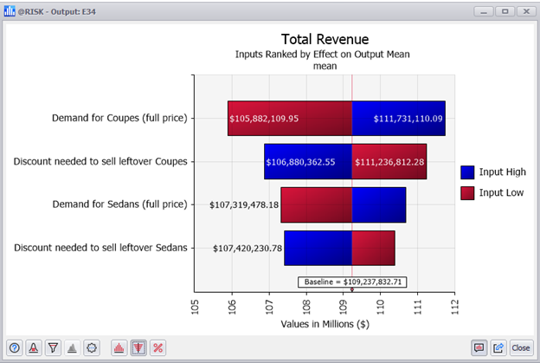Toggle the floating window mode icon
540x363 pixels.
pos(479,347)
